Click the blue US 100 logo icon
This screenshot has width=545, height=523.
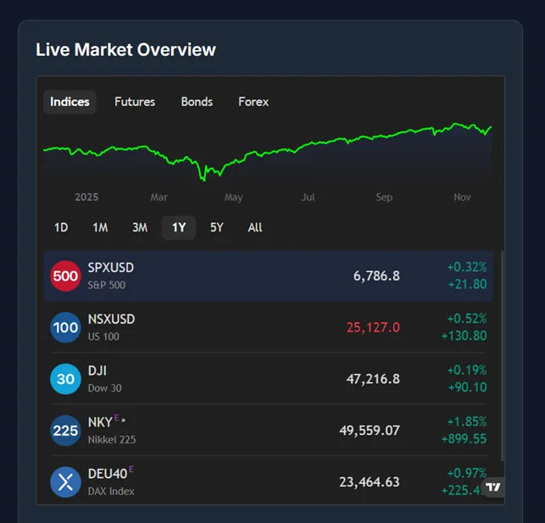point(65,327)
